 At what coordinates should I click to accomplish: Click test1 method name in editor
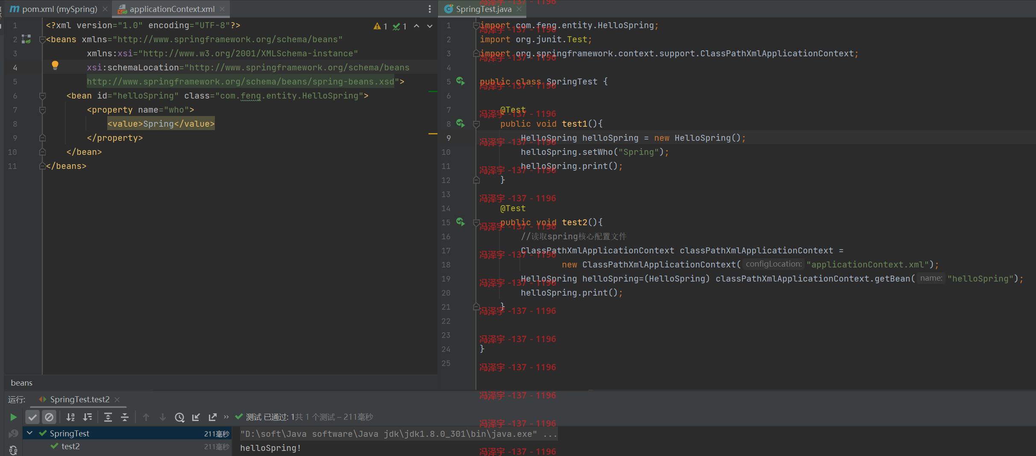(x=575, y=124)
